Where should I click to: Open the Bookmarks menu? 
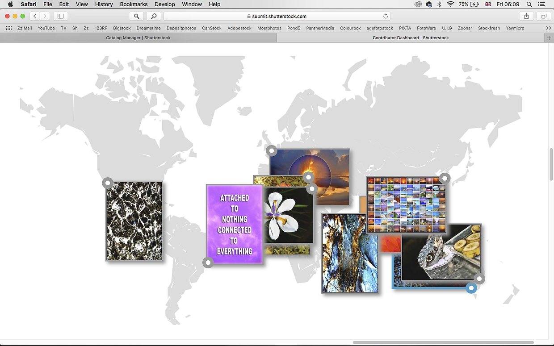pos(134,4)
